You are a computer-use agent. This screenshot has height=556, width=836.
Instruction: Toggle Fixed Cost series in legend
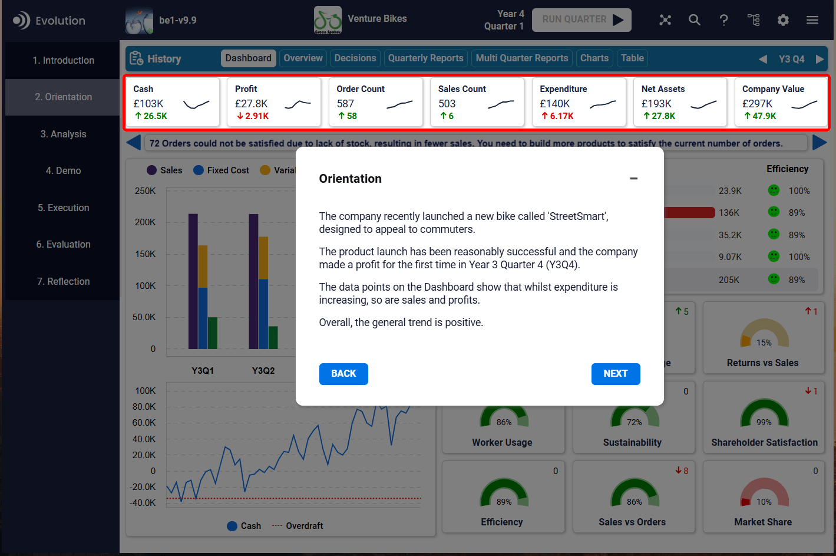tap(221, 170)
